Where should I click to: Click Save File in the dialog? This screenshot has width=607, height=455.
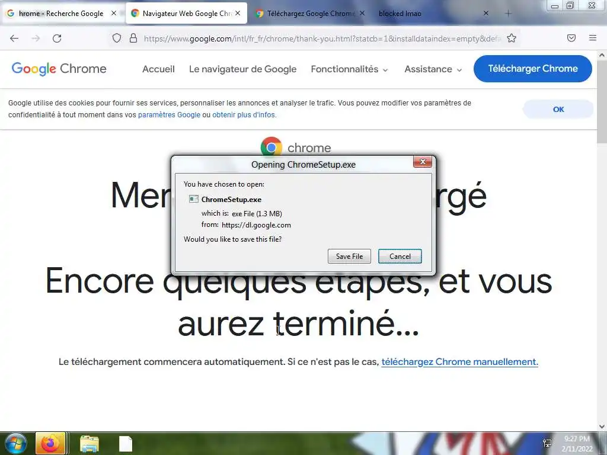coord(349,256)
